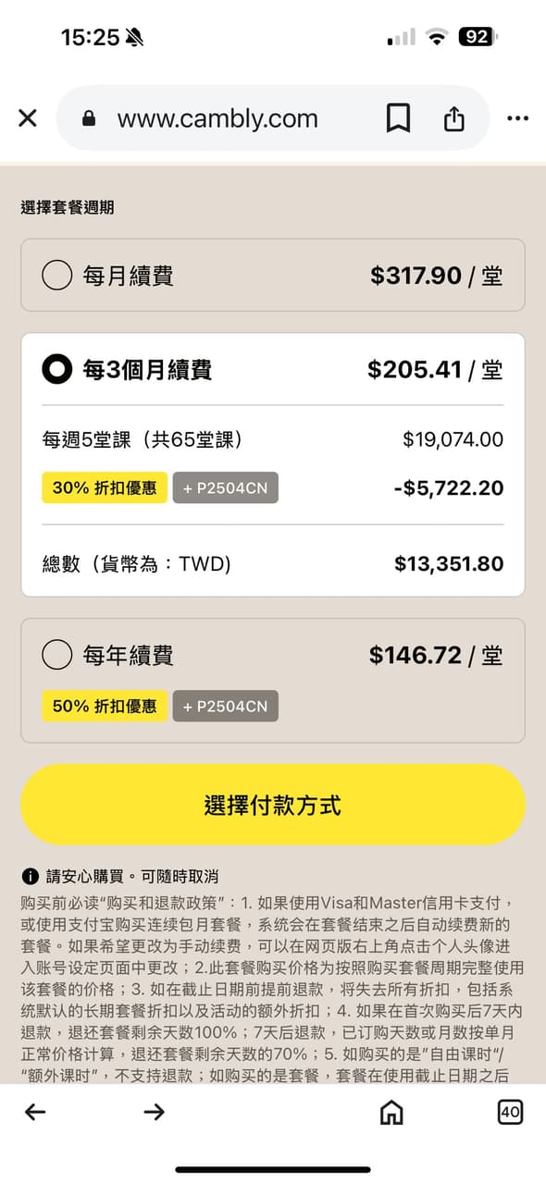Bookmark the Cambly page

[x=398, y=117]
